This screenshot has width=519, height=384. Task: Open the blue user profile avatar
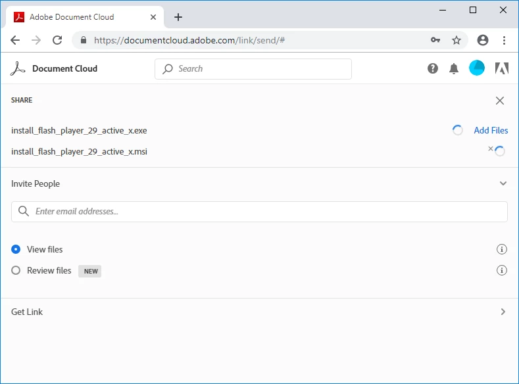pyautogui.click(x=477, y=68)
